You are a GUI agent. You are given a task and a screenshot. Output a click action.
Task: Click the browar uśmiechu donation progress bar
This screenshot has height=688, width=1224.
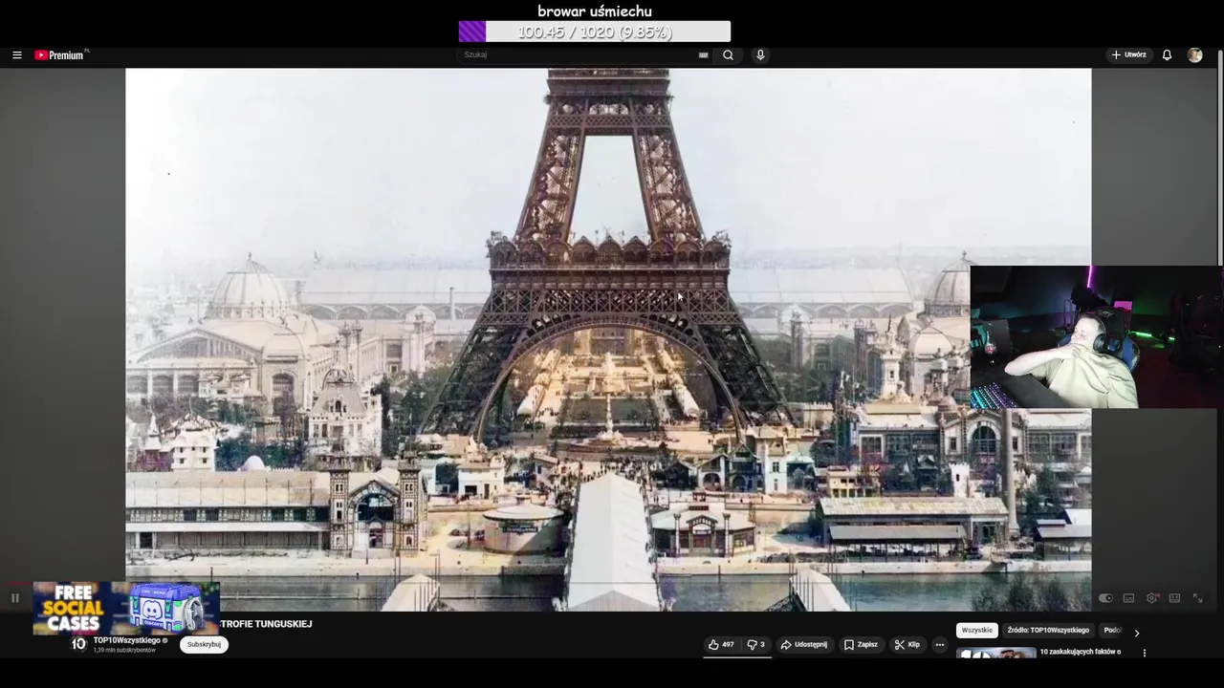coord(595,32)
